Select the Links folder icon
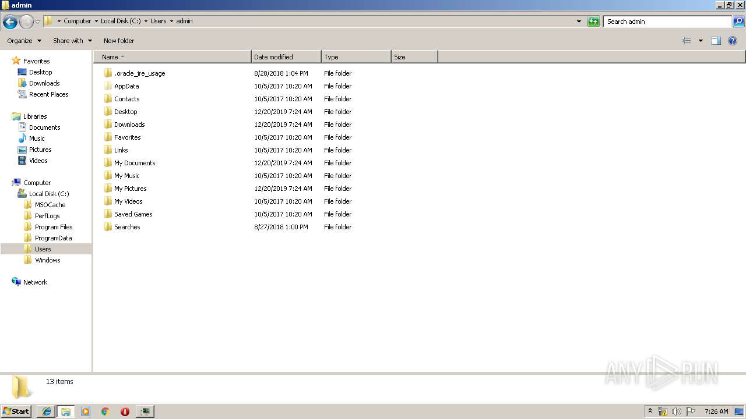 click(108, 150)
